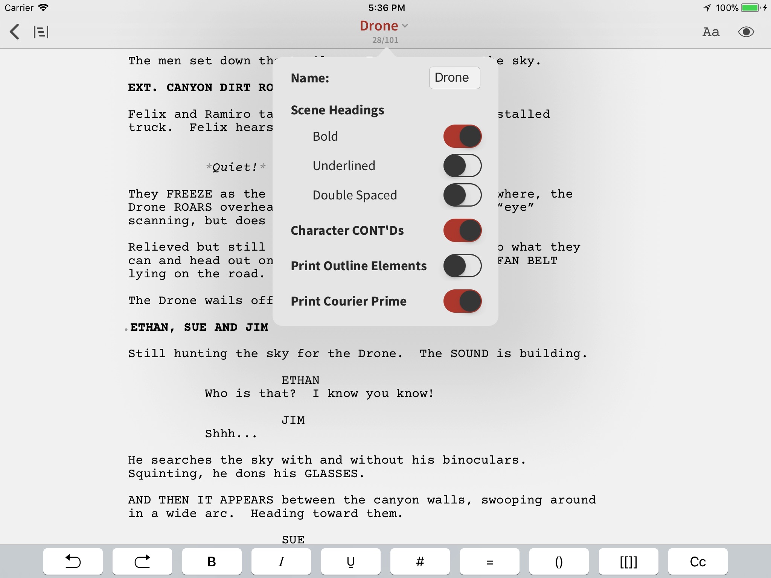Tap the Italic formatting icon
771x578 pixels.
click(281, 561)
